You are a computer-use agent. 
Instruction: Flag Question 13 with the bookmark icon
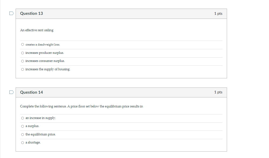tap(11, 13)
